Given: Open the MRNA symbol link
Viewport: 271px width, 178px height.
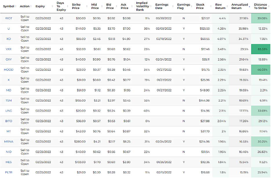Looking at the screenshot, I should pos(9,142).
